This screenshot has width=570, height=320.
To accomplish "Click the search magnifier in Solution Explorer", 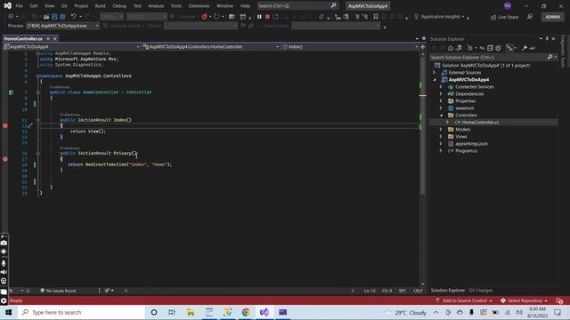I will point(550,57).
